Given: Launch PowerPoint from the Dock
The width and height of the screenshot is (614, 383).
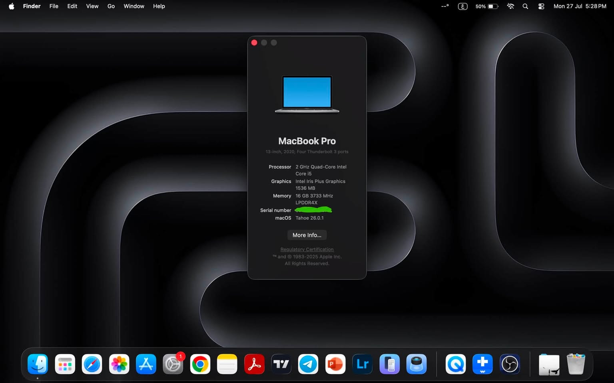Looking at the screenshot, I should tap(335, 364).
